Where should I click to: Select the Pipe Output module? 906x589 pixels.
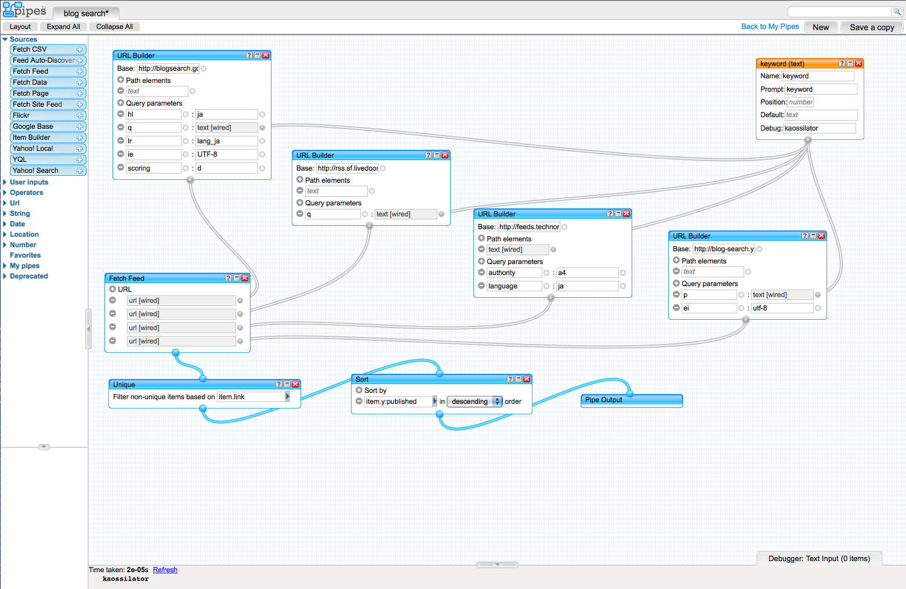click(x=632, y=400)
